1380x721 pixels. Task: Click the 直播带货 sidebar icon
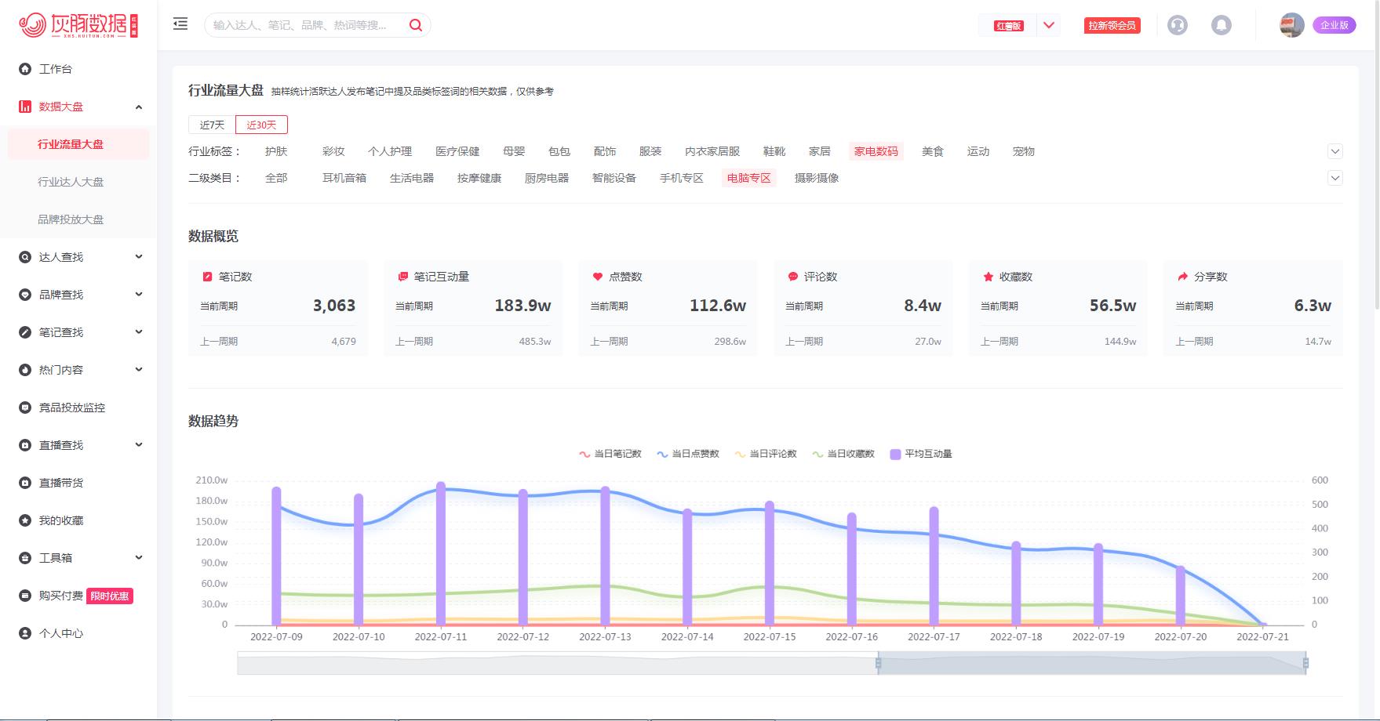(25, 483)
